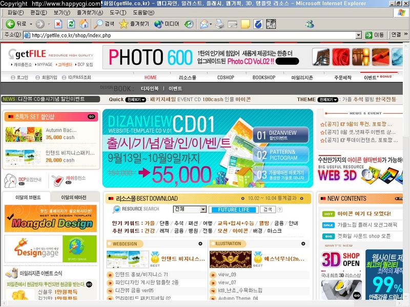Open the Mail icon dropdown arrow
410x307 pixels.
coord(211,24)
